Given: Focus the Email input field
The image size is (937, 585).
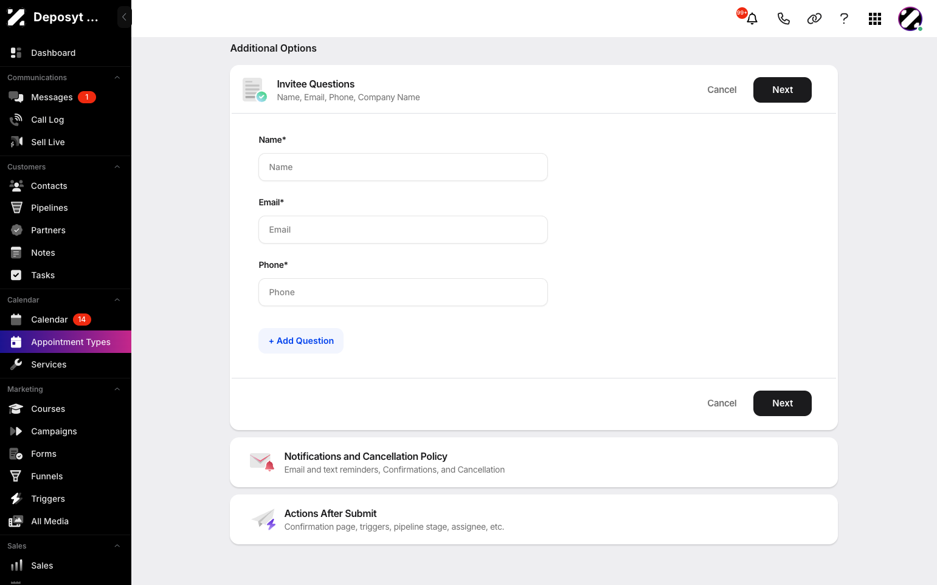Looking at the screenshot, I should [403, 230].
